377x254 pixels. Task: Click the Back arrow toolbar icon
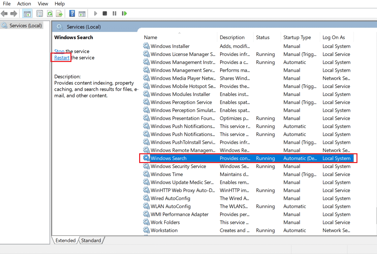click(x=4, y=13)
